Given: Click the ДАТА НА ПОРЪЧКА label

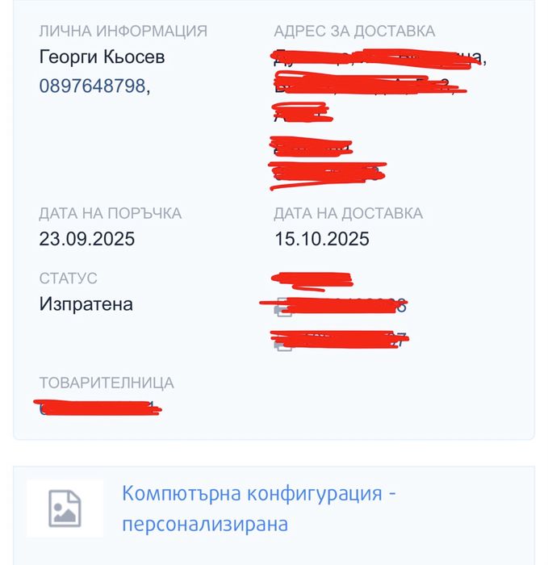Looking at the screenshot, I should 110,214.
